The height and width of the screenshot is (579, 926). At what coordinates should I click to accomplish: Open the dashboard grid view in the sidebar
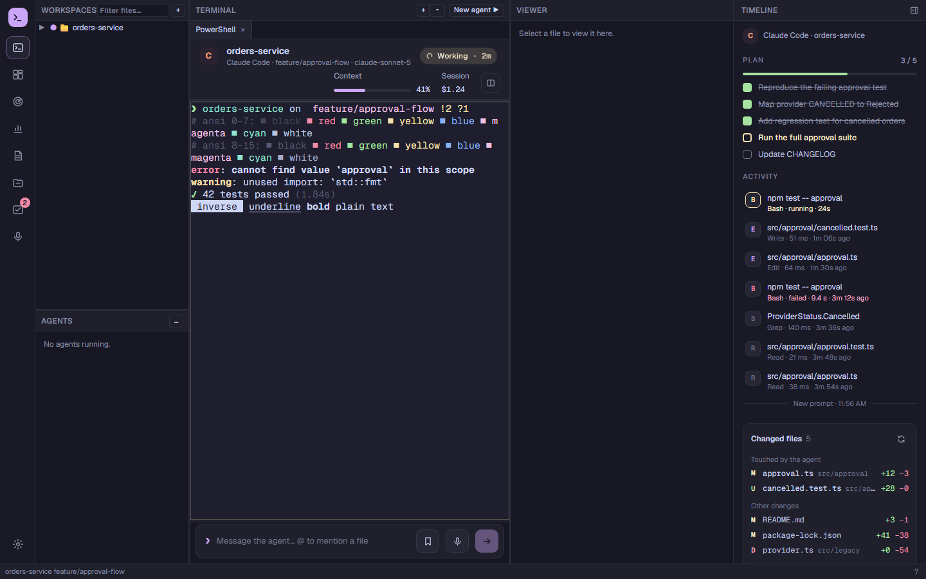pyautogui.click(x=18, y=75)
